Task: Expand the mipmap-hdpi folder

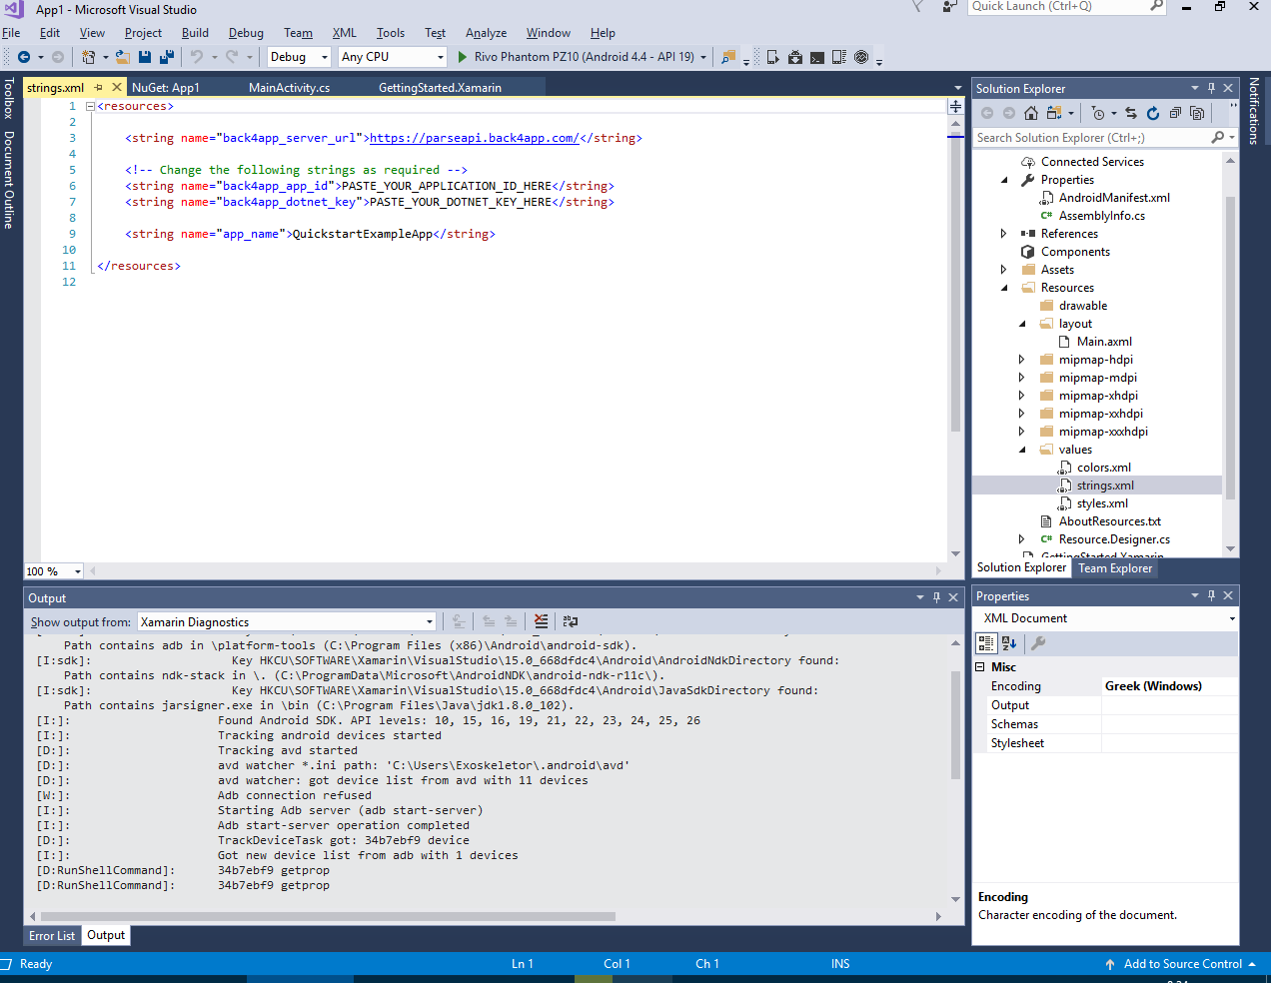Action: (1022, 360)
